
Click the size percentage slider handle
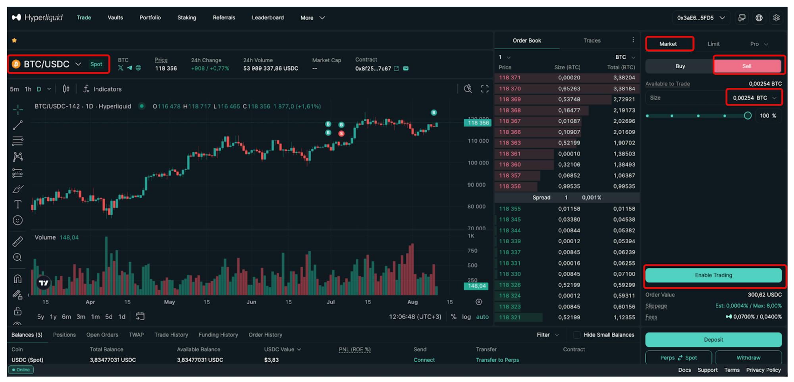pyautogui.click(x=748, y=116)
